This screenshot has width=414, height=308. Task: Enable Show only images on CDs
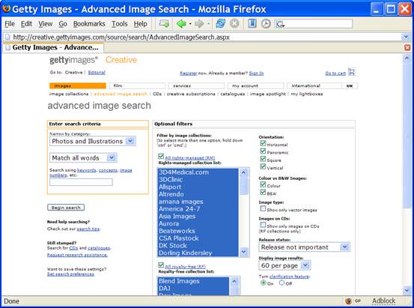pyautogui.click(x=263, y=225)
